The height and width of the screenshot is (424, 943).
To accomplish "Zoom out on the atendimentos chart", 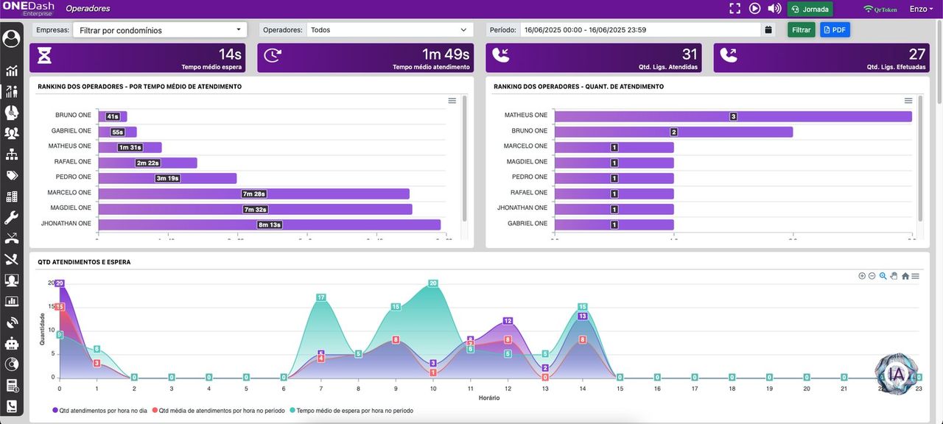I will [x=872, y=276].
